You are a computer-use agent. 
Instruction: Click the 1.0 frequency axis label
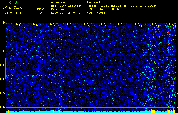pyautogui.click(x=3, y=51)
